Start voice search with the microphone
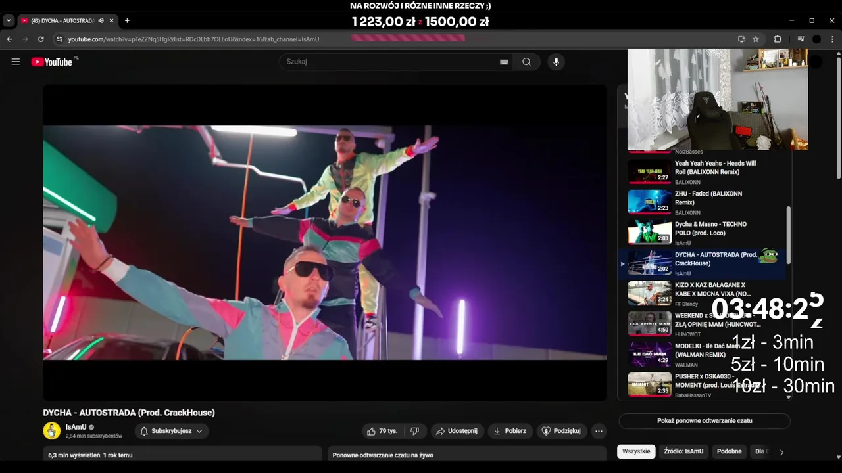 tap(556, 62)
